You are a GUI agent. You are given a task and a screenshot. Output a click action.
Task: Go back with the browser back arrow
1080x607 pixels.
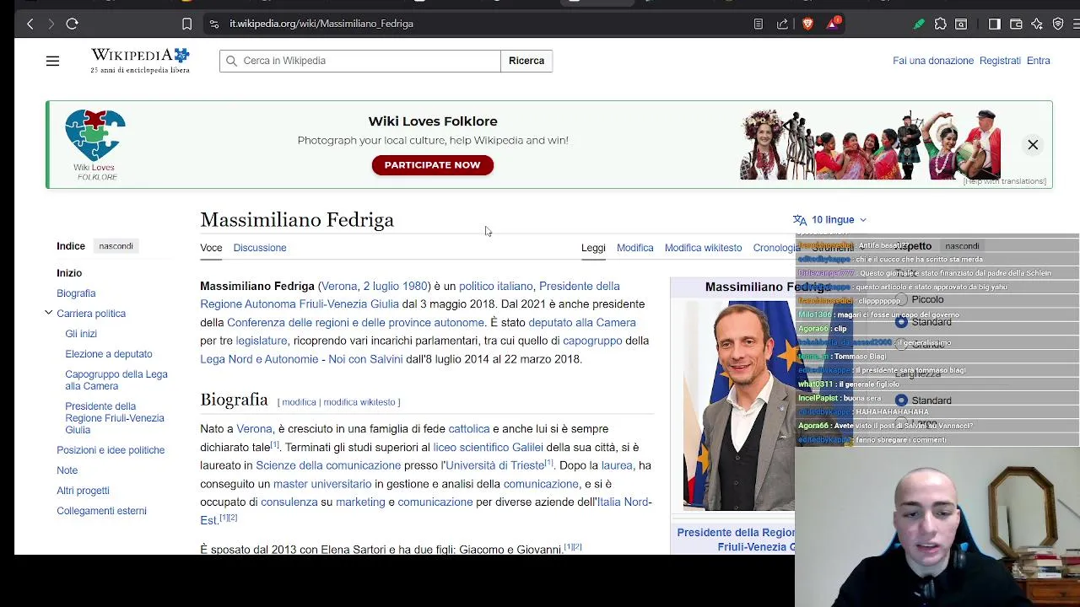pos(30,24)
